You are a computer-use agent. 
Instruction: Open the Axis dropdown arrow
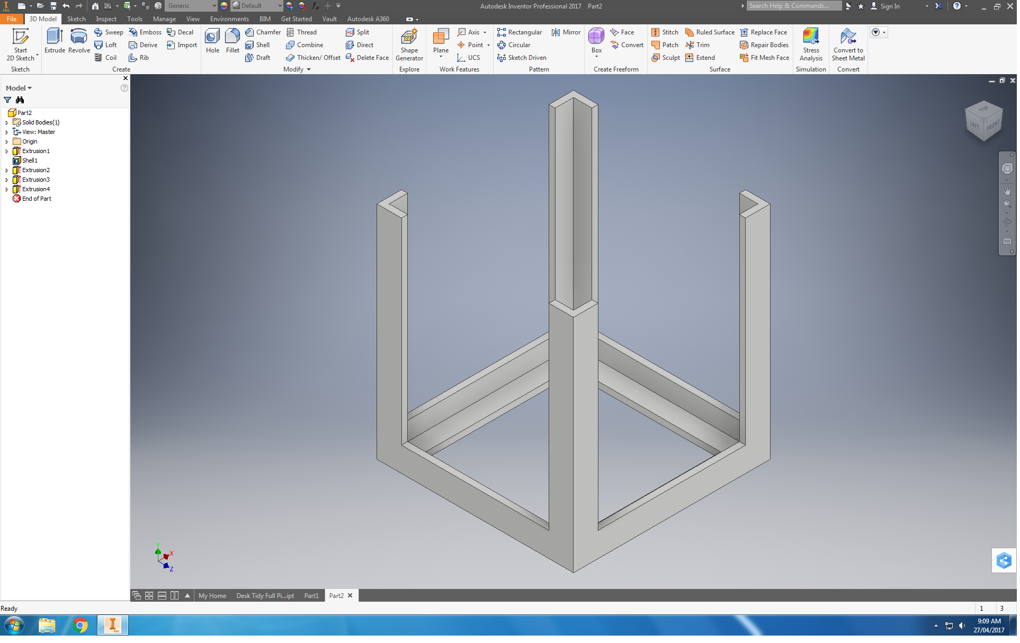point(485,32)
